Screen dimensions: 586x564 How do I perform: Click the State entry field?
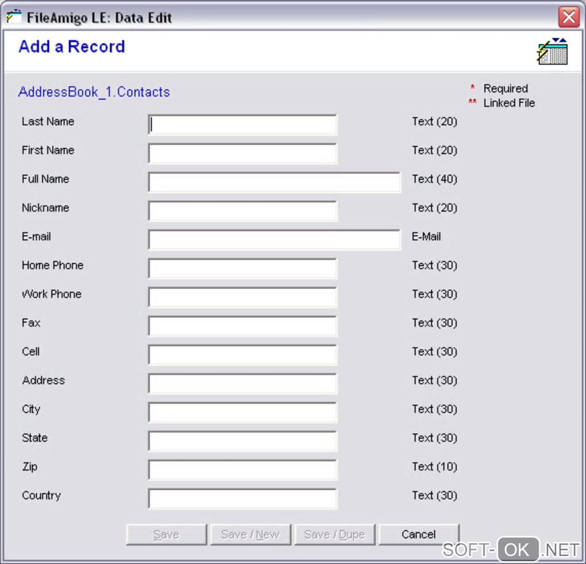point(242,442)
